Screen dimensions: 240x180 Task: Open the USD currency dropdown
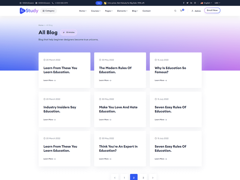217,3
